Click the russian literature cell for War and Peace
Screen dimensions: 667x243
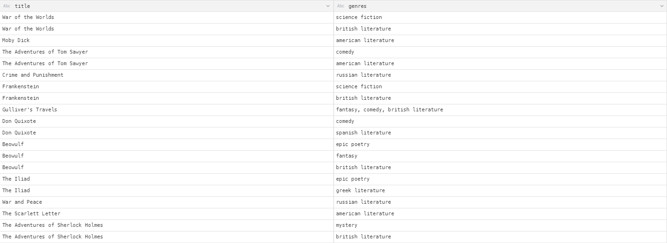click(363, 202)
